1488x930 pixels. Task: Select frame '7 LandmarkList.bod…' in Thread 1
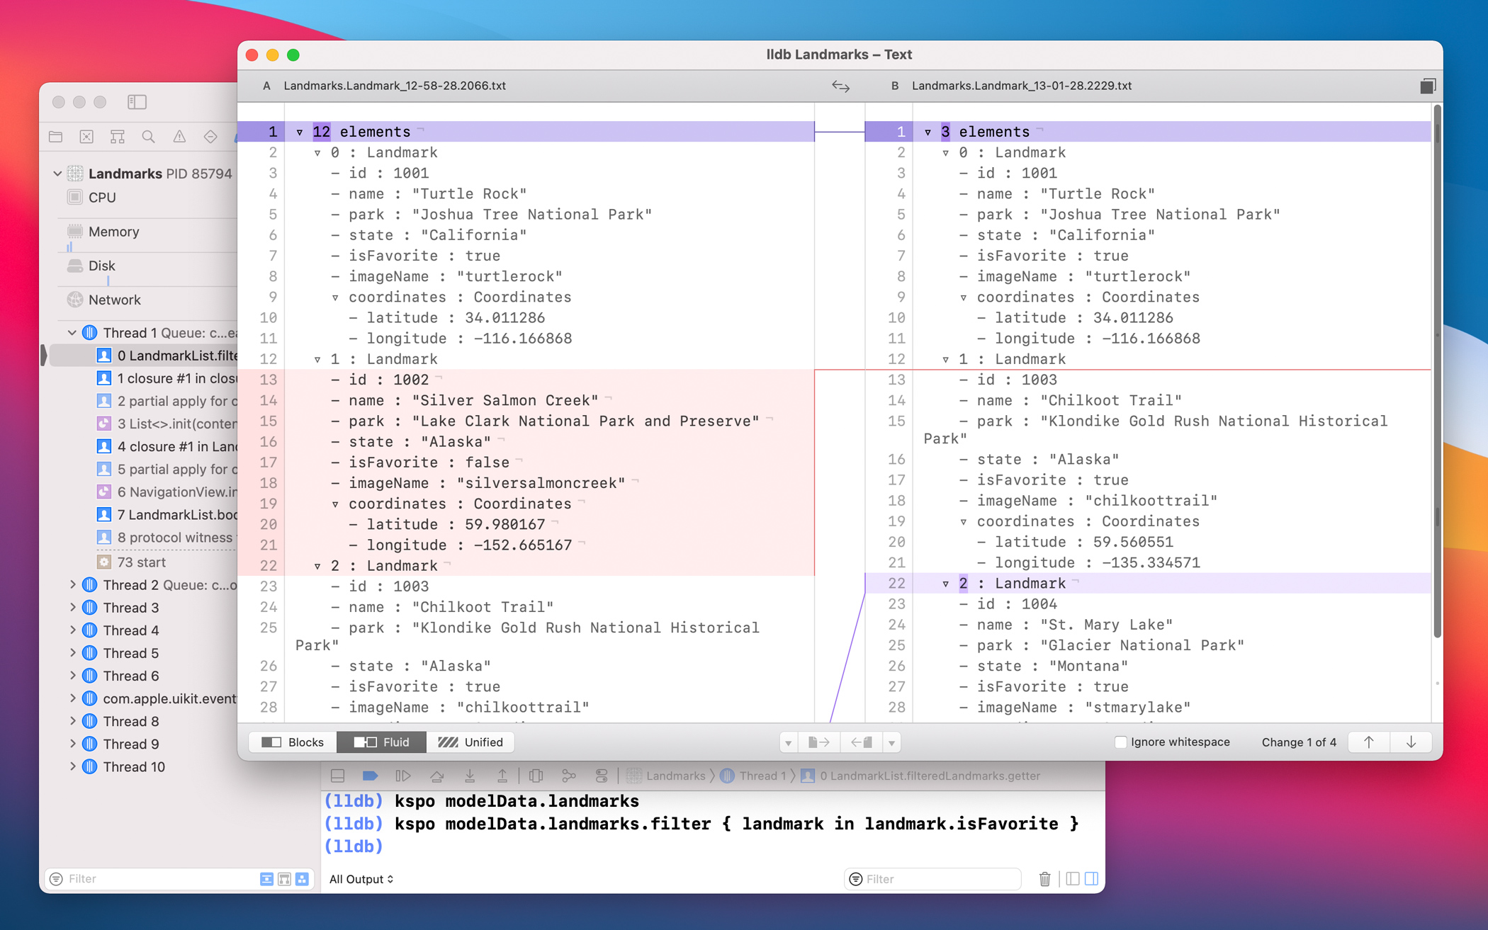(166, 514)
